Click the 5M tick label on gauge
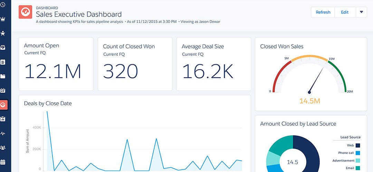Image resolution: width=373 pixels, height=172 pixels. [x=286, y=58]
